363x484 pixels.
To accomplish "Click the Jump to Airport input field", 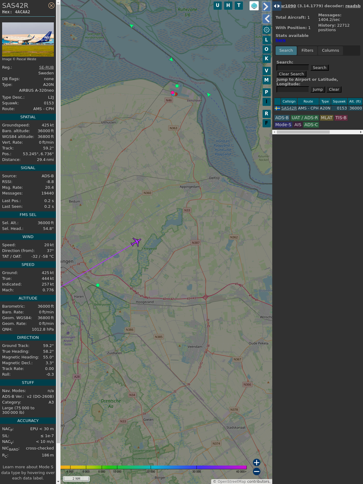I will click(x=293, y=89).
